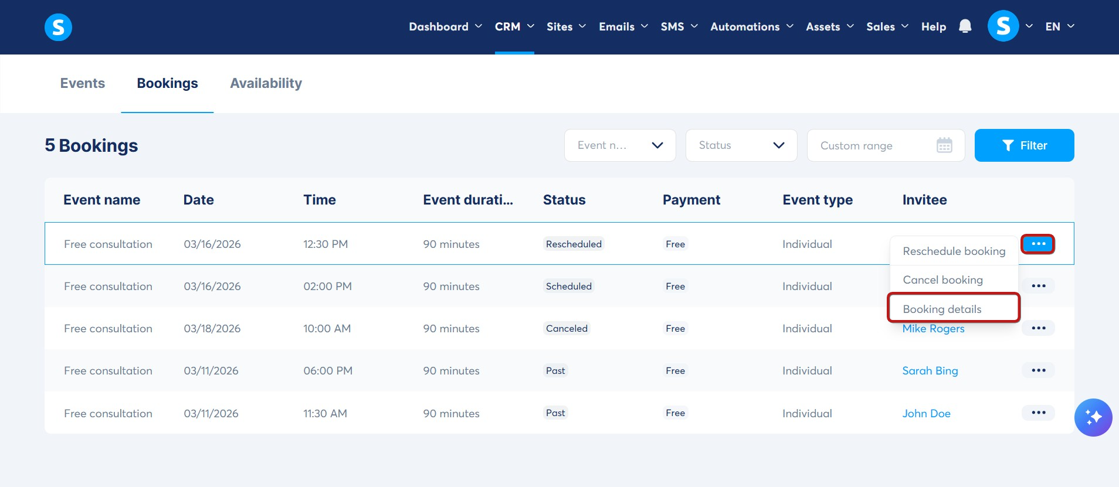
Task: Open invitee Mike Rogers link
Action: tap(933, 329)
